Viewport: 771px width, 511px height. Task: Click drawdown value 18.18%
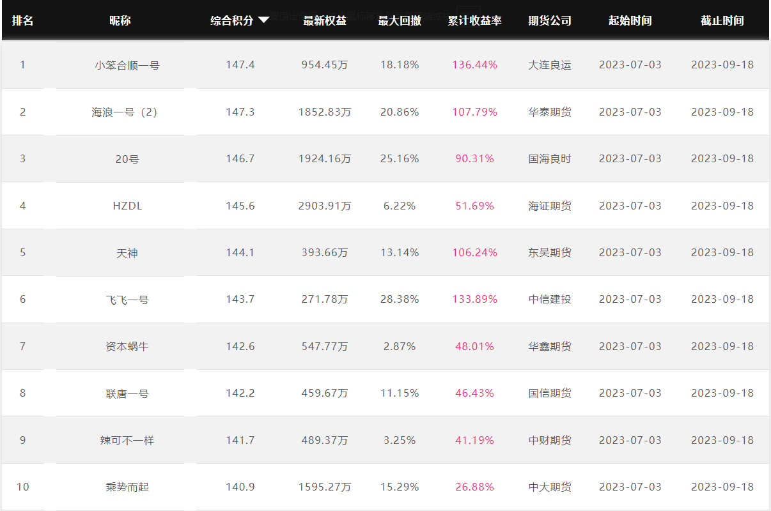pos(400,65)
